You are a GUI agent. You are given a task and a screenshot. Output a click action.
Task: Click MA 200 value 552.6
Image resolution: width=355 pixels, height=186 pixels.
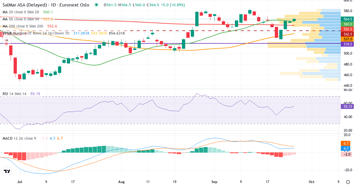click(52, 26)
